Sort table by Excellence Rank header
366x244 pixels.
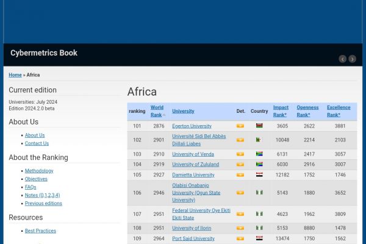pyautogui.click(x=339, y=111)
